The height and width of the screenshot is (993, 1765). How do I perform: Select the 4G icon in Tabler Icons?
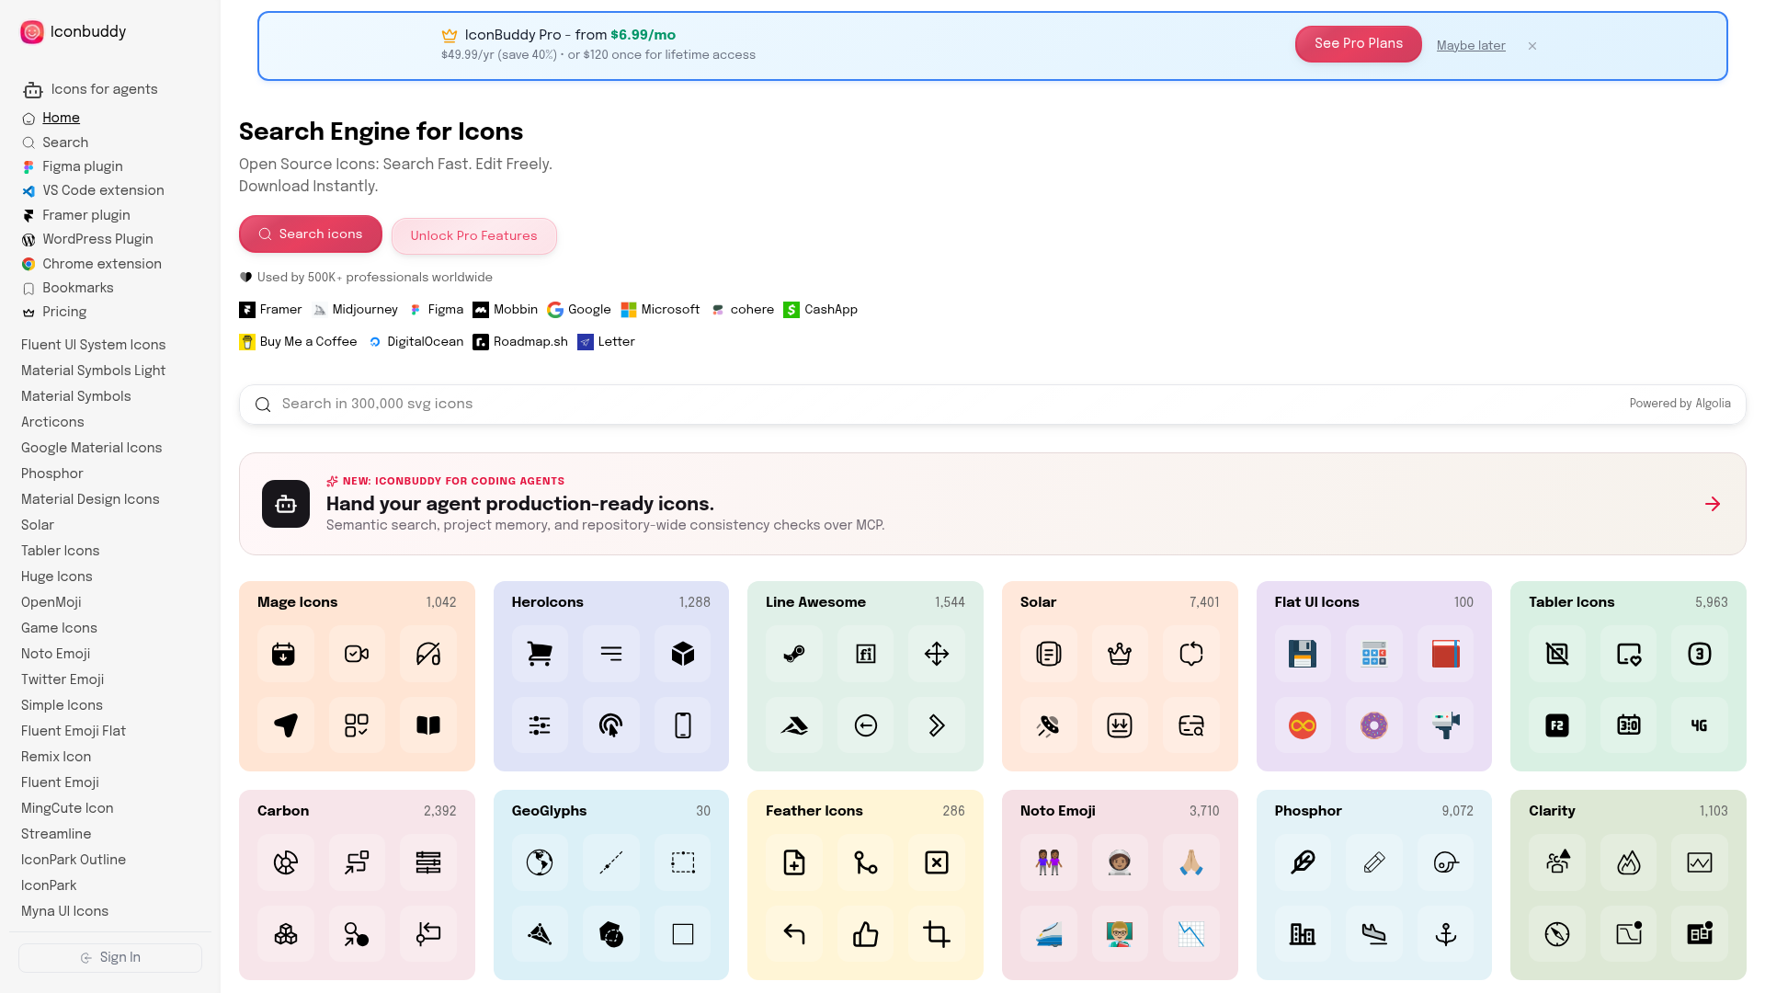pyautogui.click(x=1700, y=725)
